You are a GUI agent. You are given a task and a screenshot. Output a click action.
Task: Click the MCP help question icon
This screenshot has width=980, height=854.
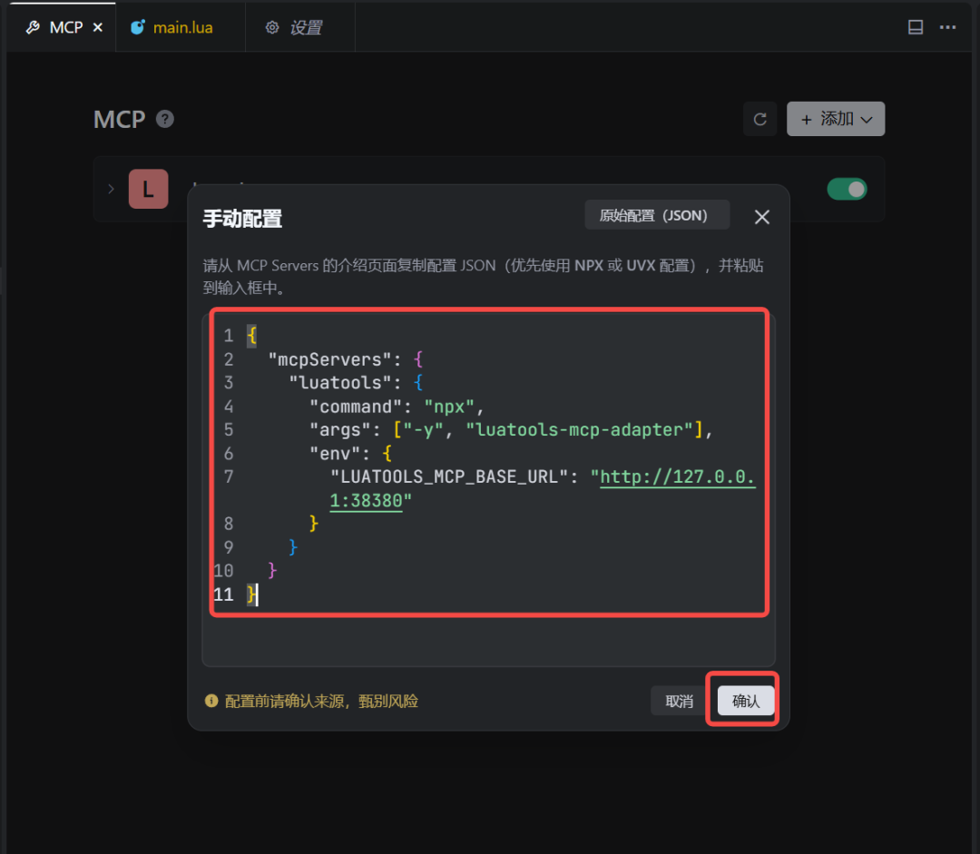(165, 119)
